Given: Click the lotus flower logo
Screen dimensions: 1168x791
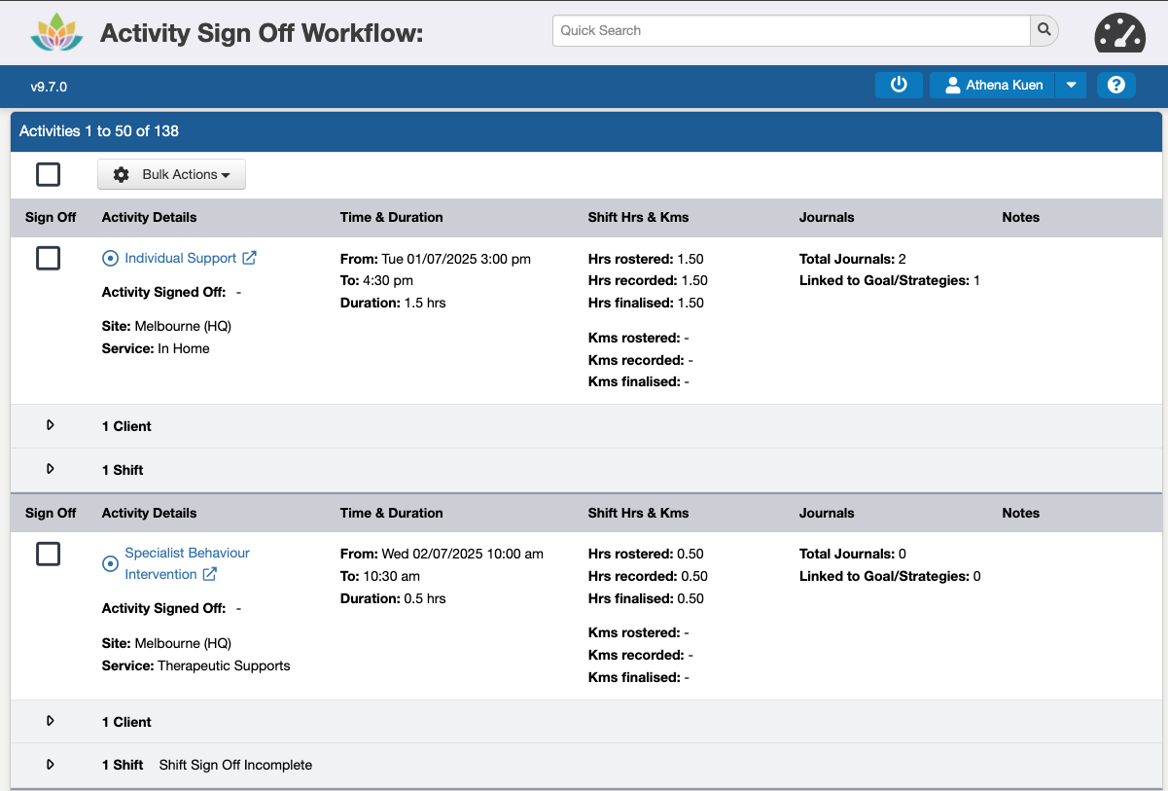Looking at the screenshot, I should point(57,31).
